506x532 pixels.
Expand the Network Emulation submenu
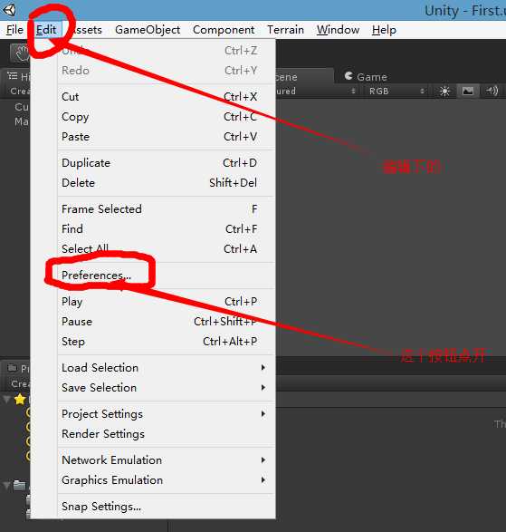pos(166,460)
